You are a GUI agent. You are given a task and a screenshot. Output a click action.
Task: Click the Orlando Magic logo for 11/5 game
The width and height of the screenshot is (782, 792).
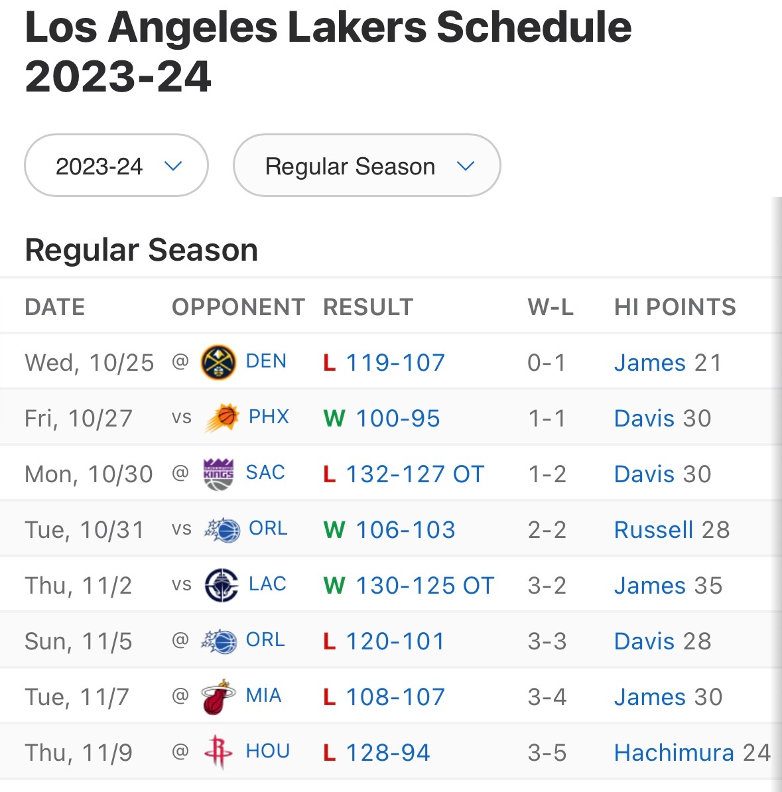[218, 641]
